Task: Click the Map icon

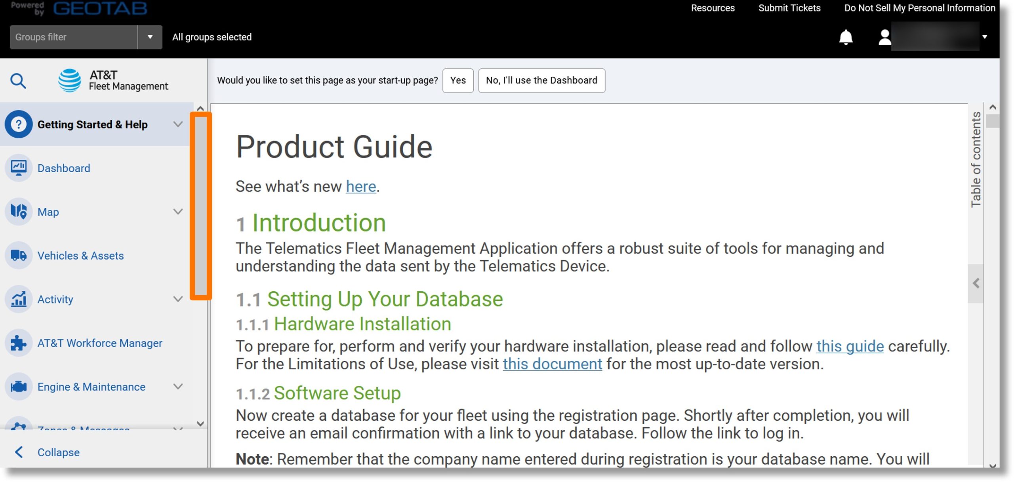Action: pyautogui.click(x=19, y=211)
